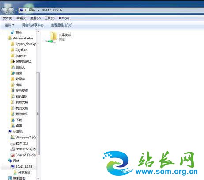The width and height of the screenshot is (204, 180).
Task: Click the Forward navigation arrow button
Action: tap(11, 10)
